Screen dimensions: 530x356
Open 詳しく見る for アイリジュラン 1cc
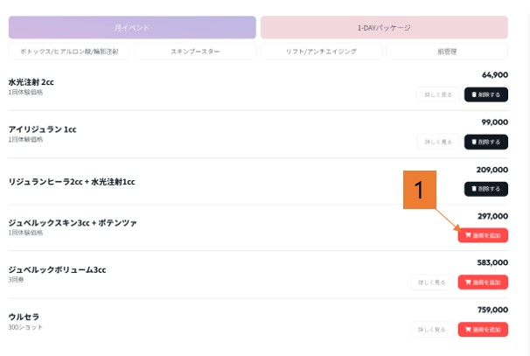tap(438, 142)
